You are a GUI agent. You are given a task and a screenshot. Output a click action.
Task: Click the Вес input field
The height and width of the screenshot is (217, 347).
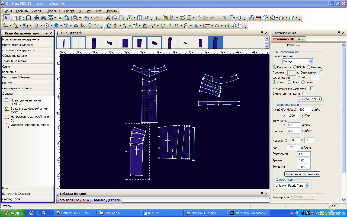point(293,147)
